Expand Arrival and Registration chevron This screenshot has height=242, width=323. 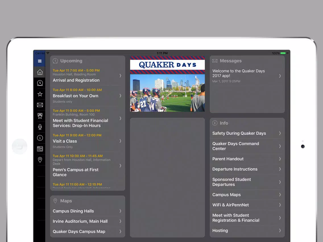[121, 76]
